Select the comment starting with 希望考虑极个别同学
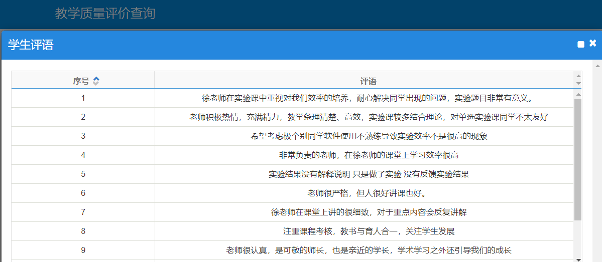This screenshot has height=262, width=602. [x=369, y=136]
